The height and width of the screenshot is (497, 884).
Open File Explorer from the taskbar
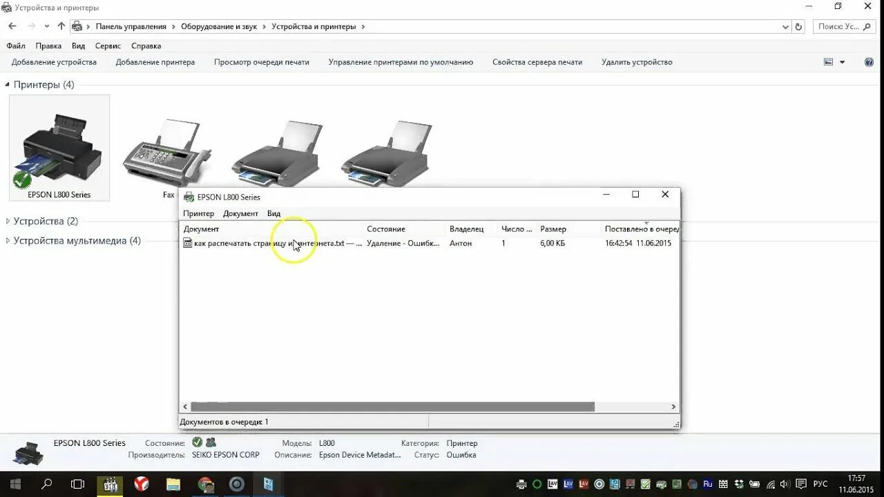(173, 484)
